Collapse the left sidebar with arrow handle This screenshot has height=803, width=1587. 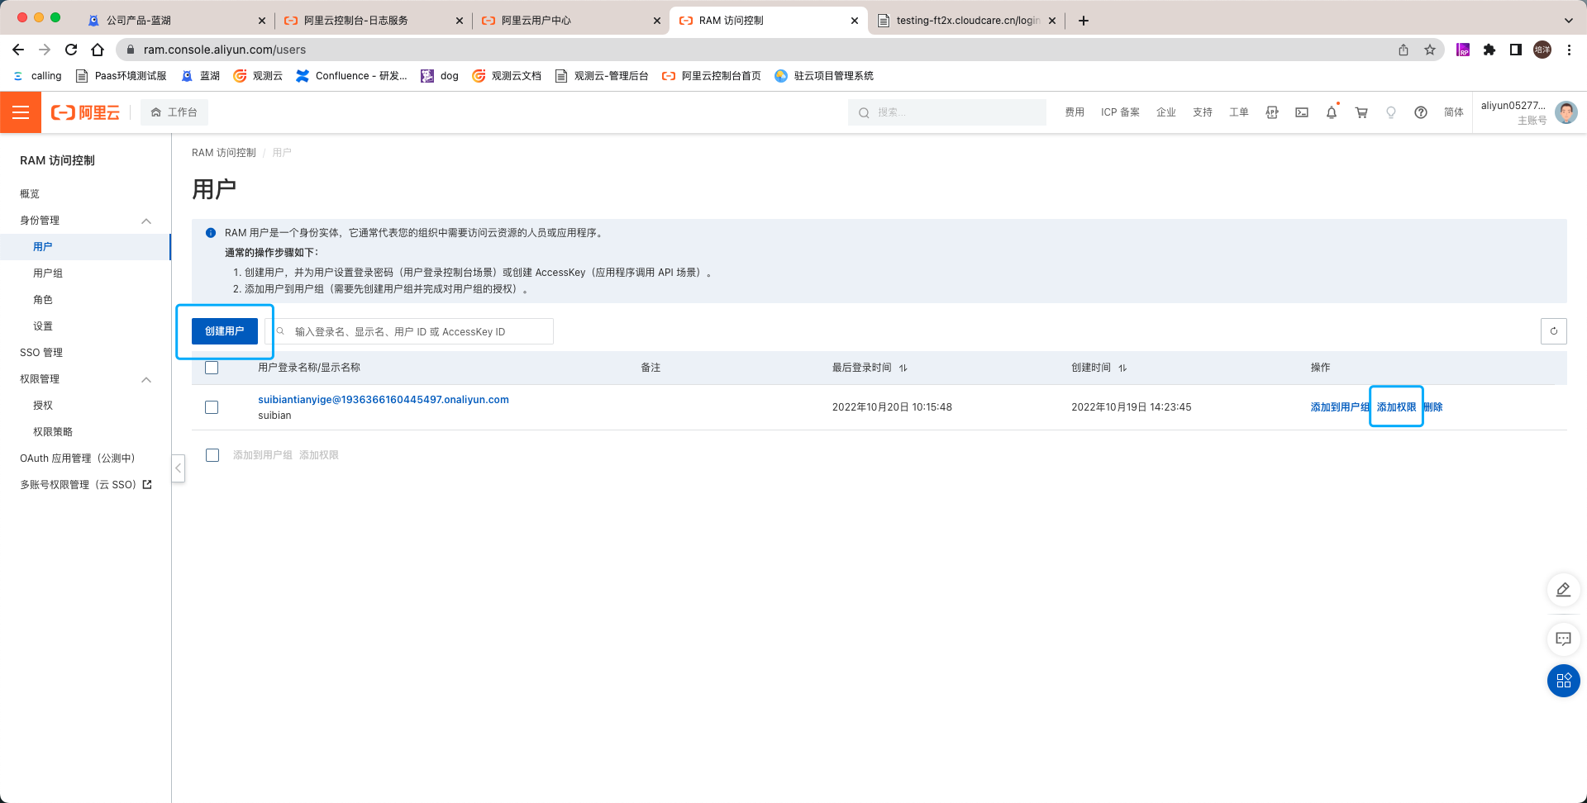[178, 468]
